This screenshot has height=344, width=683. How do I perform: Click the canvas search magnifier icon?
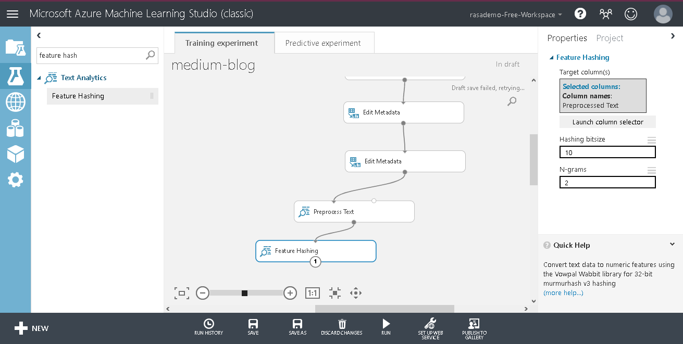(x=512, y=101)
